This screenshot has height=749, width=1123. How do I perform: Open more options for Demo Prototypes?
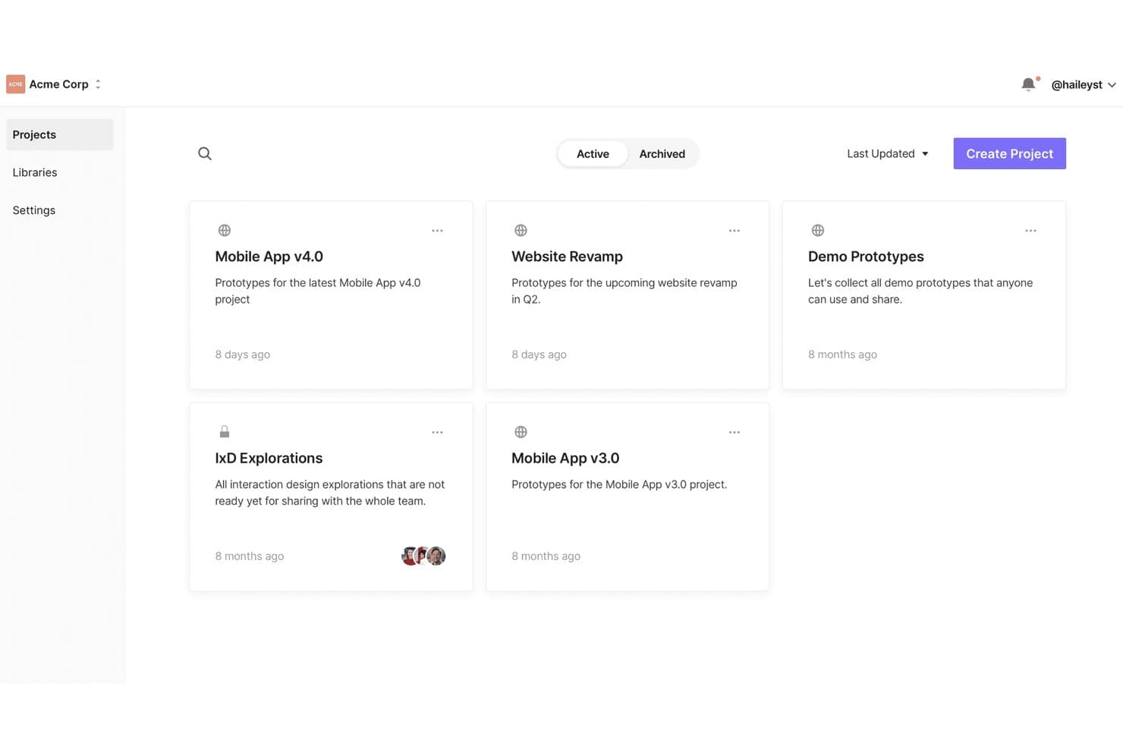[1030, 231]
